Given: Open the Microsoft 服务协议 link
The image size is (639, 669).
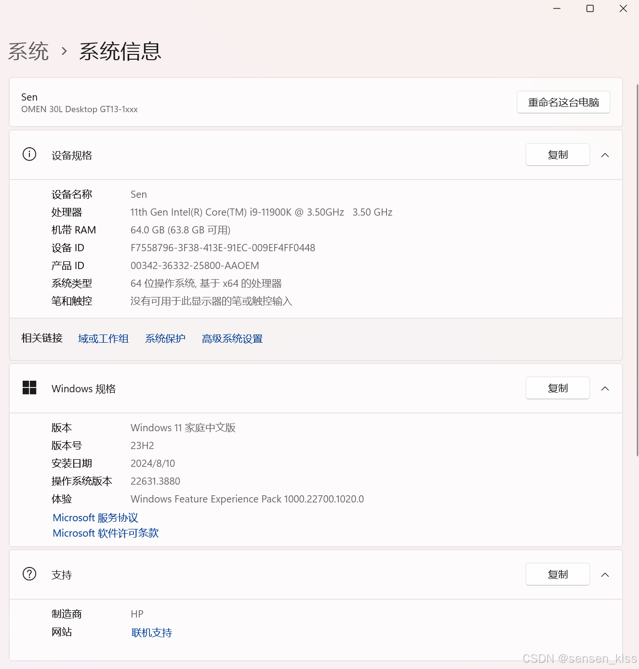Looking at the screenshot, I should point(95,518).
